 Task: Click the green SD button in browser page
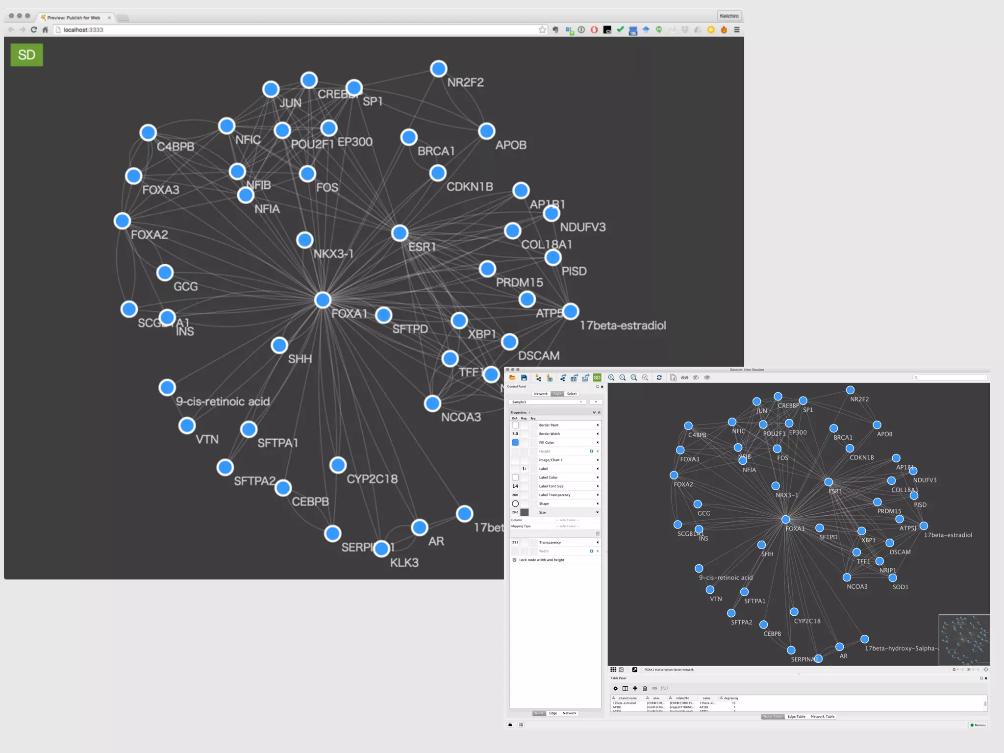tap(26, 54)
